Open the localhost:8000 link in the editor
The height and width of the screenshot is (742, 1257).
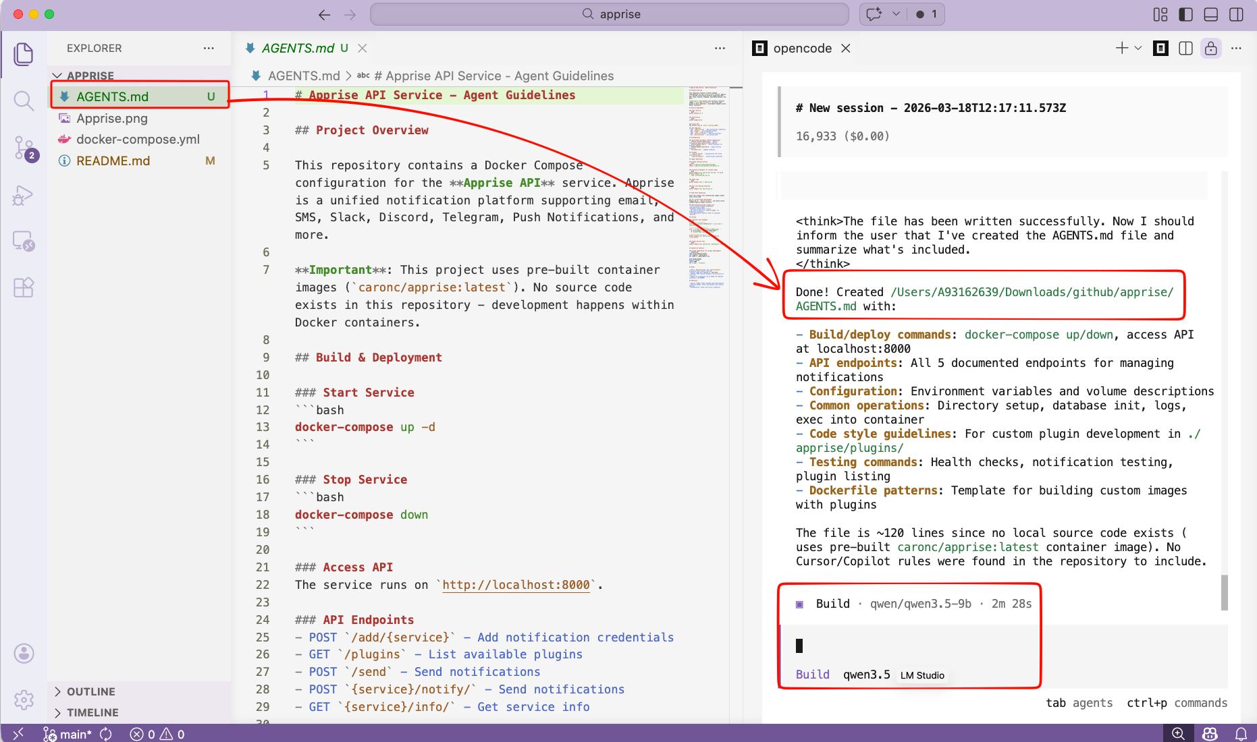tap(515, 585)
